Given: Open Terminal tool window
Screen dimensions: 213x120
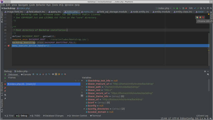Looking at the screenshot, I should click(96, 116).
